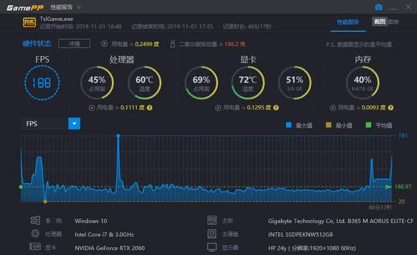The image size is (417, 255).
Task: Click the 0.2499 度 power value
Action: point(147,44)
